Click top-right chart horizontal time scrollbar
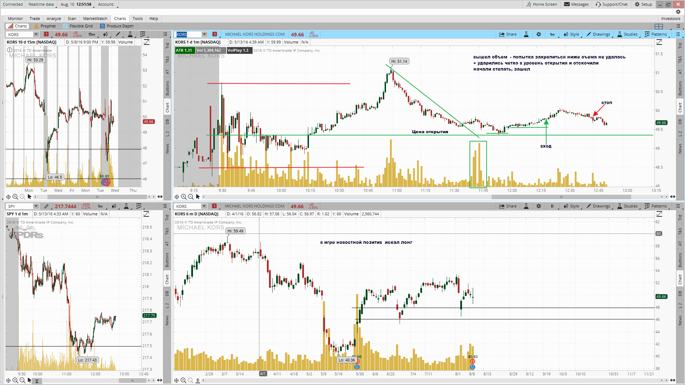This screenshot has width=685, height=385. (561, 197)
